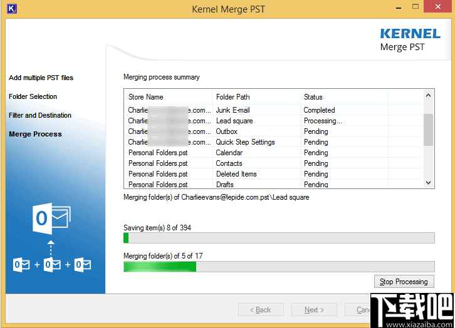Click the Merging folder(s) of 5 of 17 label
Viewport: 455px width, 328px height.
163,256
